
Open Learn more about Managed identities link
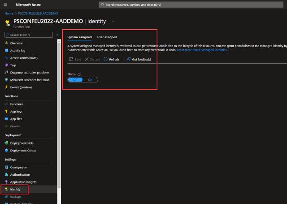(x=202, y=50)
